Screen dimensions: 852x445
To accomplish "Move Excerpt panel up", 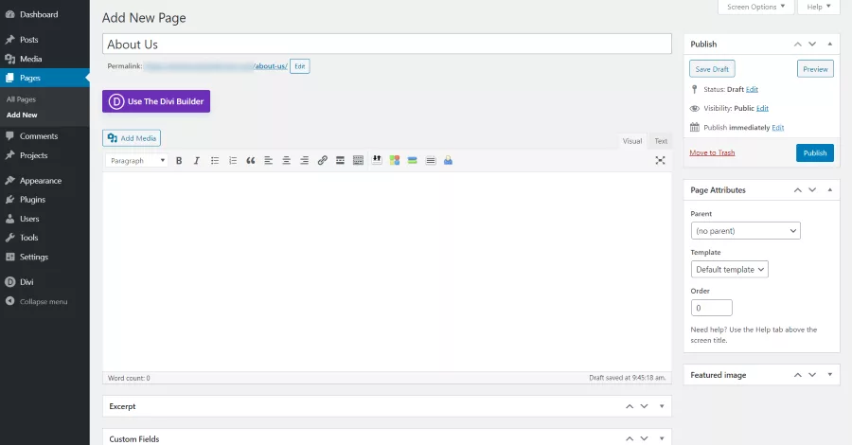I will 630,406.
